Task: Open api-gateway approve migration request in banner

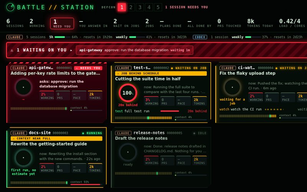Action: click(135, 50)
